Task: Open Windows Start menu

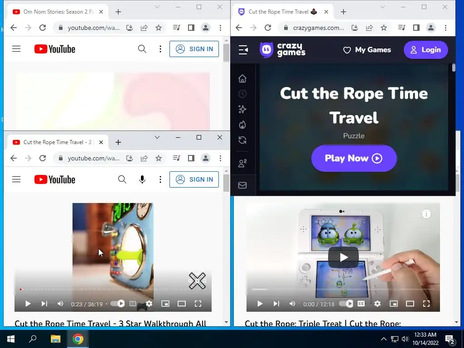Action: coord(11,339)
